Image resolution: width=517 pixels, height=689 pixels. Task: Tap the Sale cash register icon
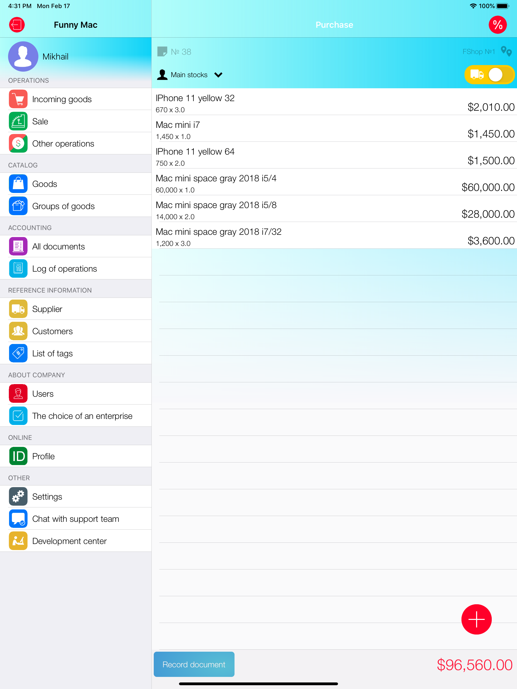[x=18, y=121]
